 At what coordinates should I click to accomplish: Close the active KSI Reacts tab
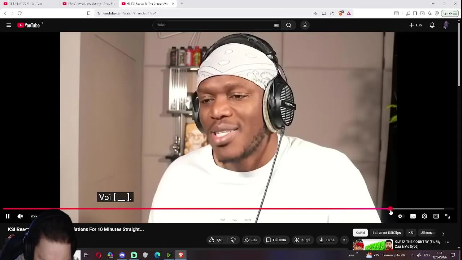tap(173, 4)
